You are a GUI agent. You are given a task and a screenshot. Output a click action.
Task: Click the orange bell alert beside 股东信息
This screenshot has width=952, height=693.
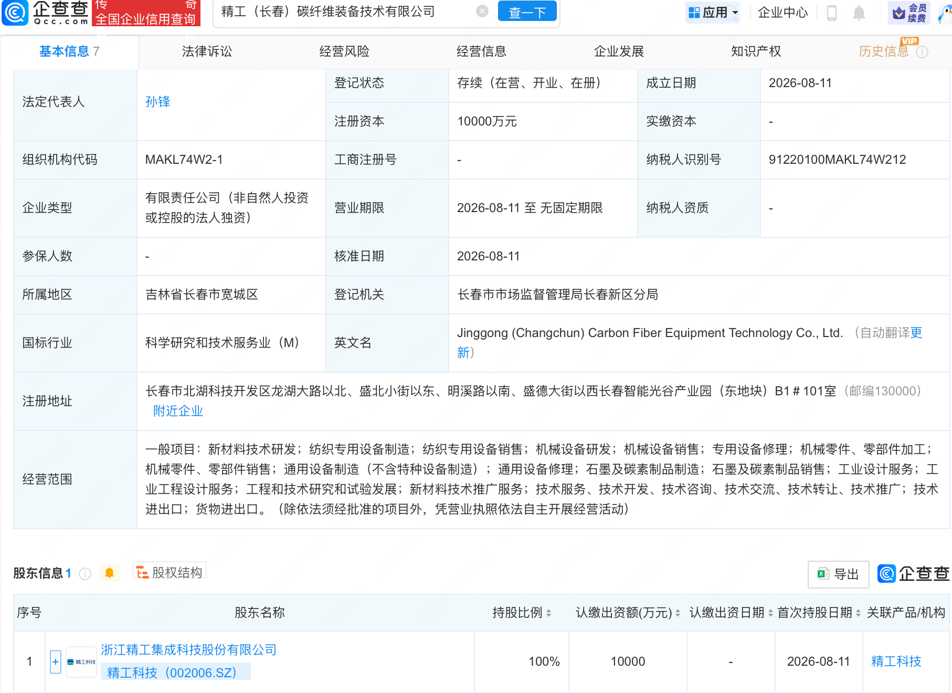click(109, 573)
